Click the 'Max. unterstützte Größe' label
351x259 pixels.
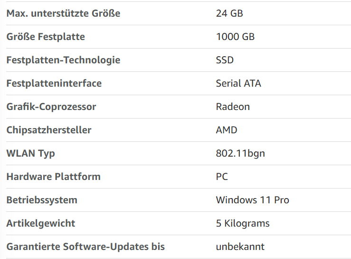pos(63,13)
